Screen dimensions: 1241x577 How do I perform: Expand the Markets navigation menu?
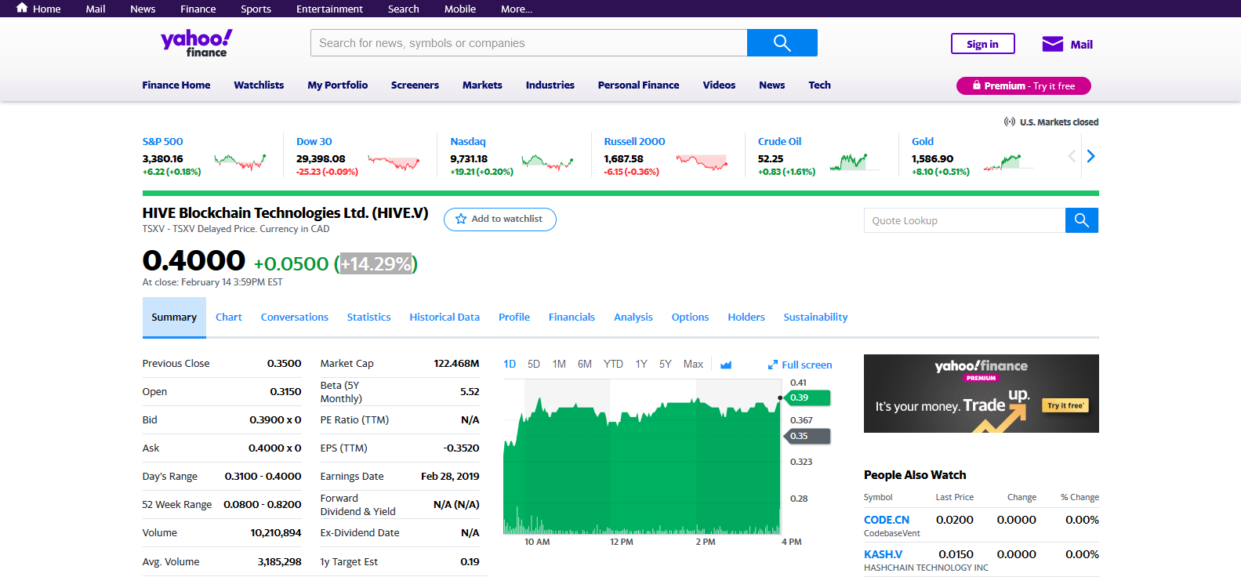(x=482, y=85)
